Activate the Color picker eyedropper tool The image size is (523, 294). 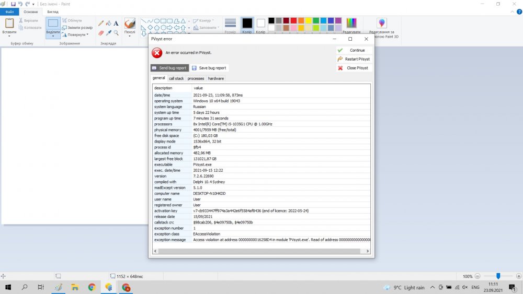point(108,32)
